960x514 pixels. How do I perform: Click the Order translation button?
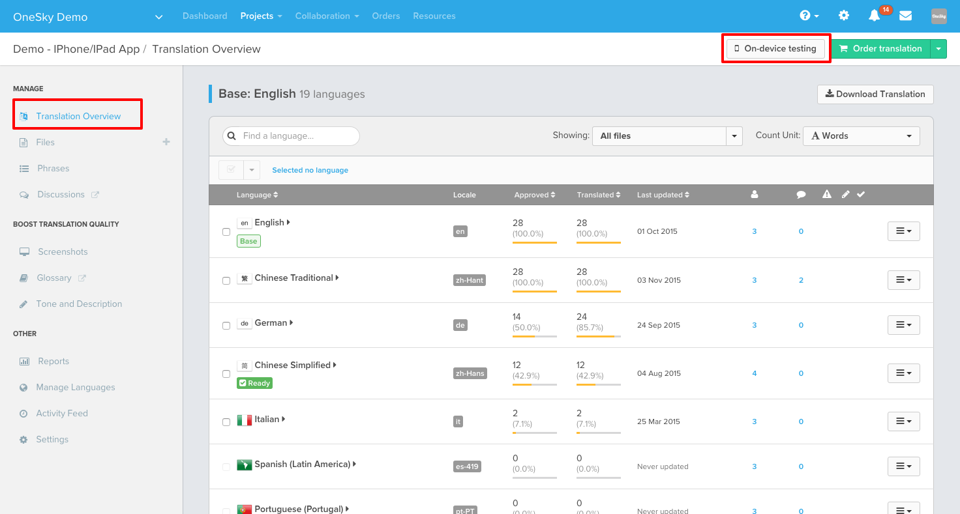[x=881, y=48]
